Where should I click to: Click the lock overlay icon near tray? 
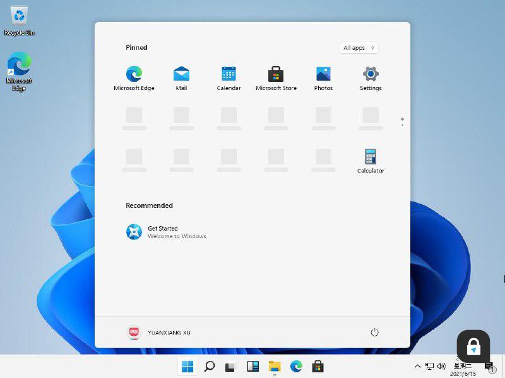click(473, 346)
